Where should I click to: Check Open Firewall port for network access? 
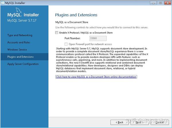[66, 44]
